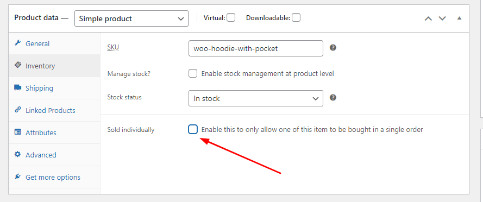Collapse the Product data panel
Viewport: 483px width, 202px height.
[459, 18]
